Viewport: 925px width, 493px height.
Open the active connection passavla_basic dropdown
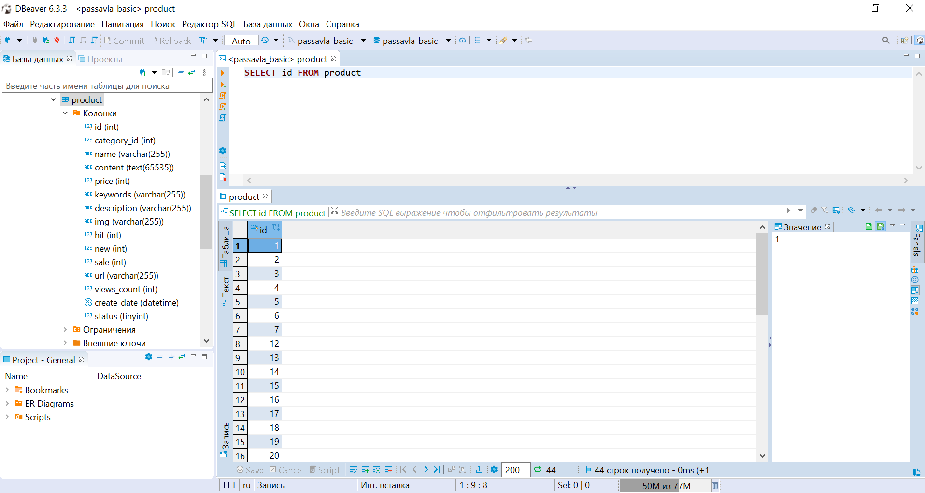363,41
